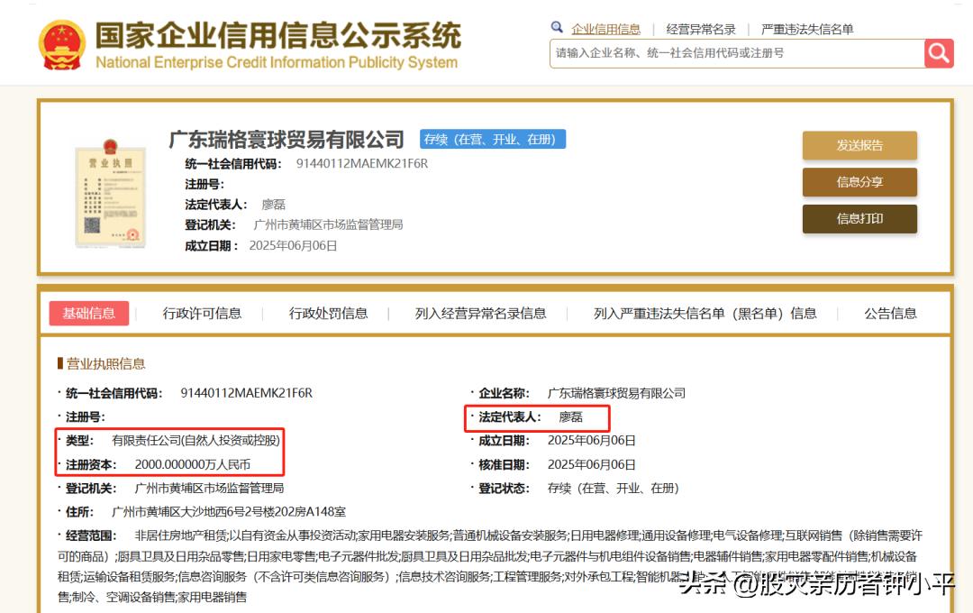Open the 公告信息 tab
The image size is (973, 613).
pos(890,313)
